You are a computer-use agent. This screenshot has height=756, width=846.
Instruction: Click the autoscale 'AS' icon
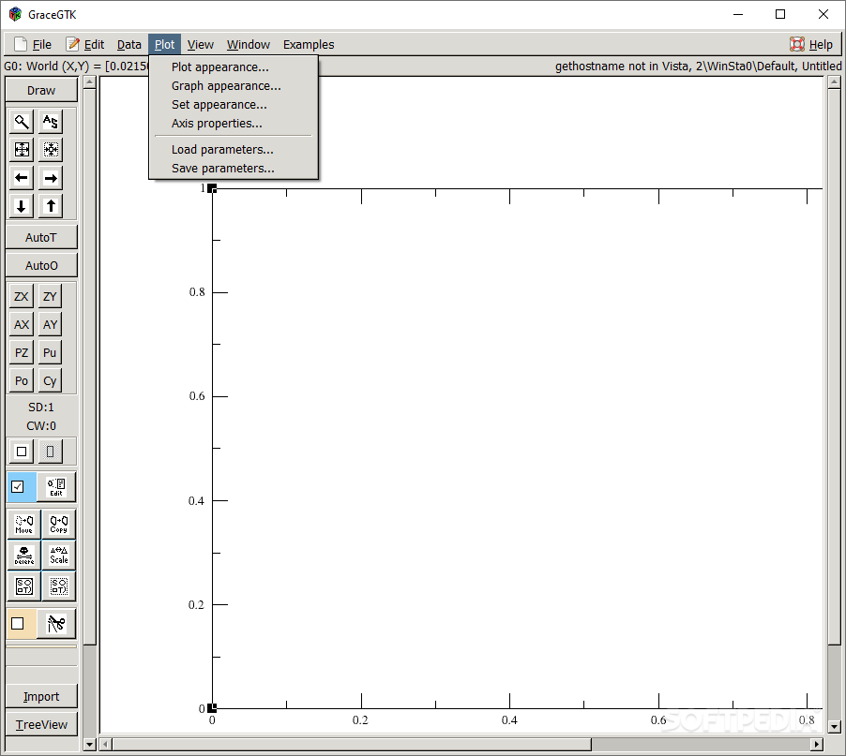pyautogui.click(x=50, y=122)
